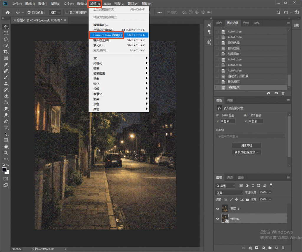302x252 pixels.
Task: Hide the 图层 1 layer eye icon
Action: coord(218,209)
